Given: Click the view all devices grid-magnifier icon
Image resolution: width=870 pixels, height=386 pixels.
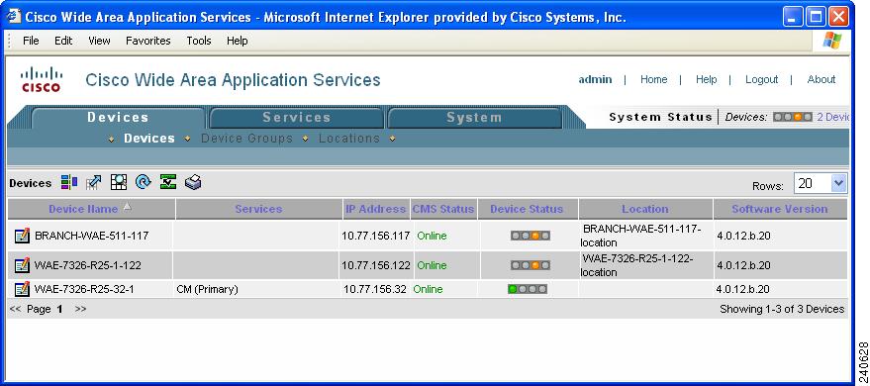Looking at the screenshot, I should coord(119,182).
